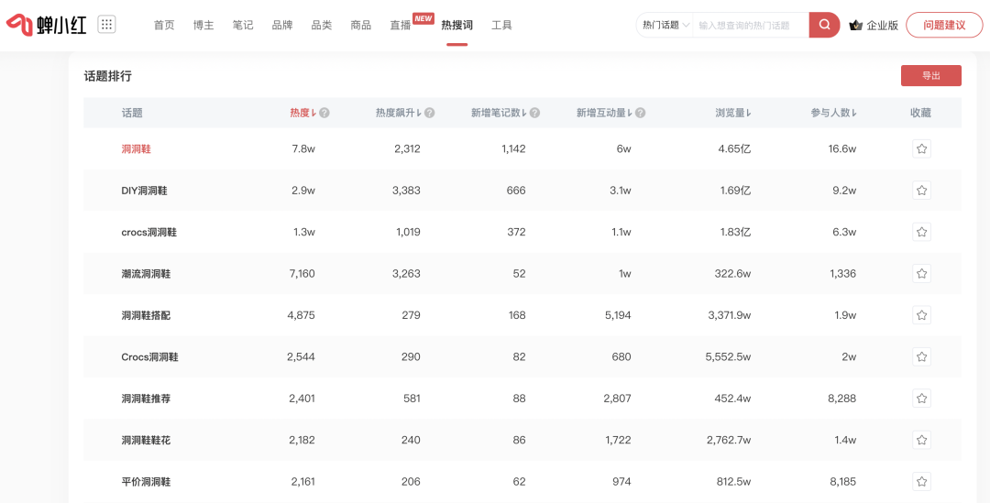990x503 pixels.
Task: Click the 收藏 column header
Action: pos(920,113)
